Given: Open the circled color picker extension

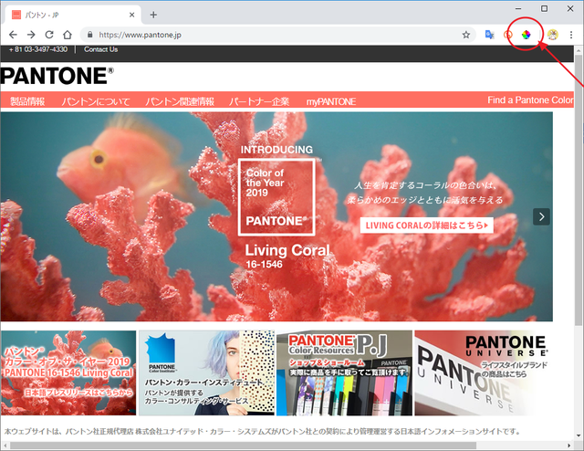Looking at the screenshot, I should [x=527, y=35].
